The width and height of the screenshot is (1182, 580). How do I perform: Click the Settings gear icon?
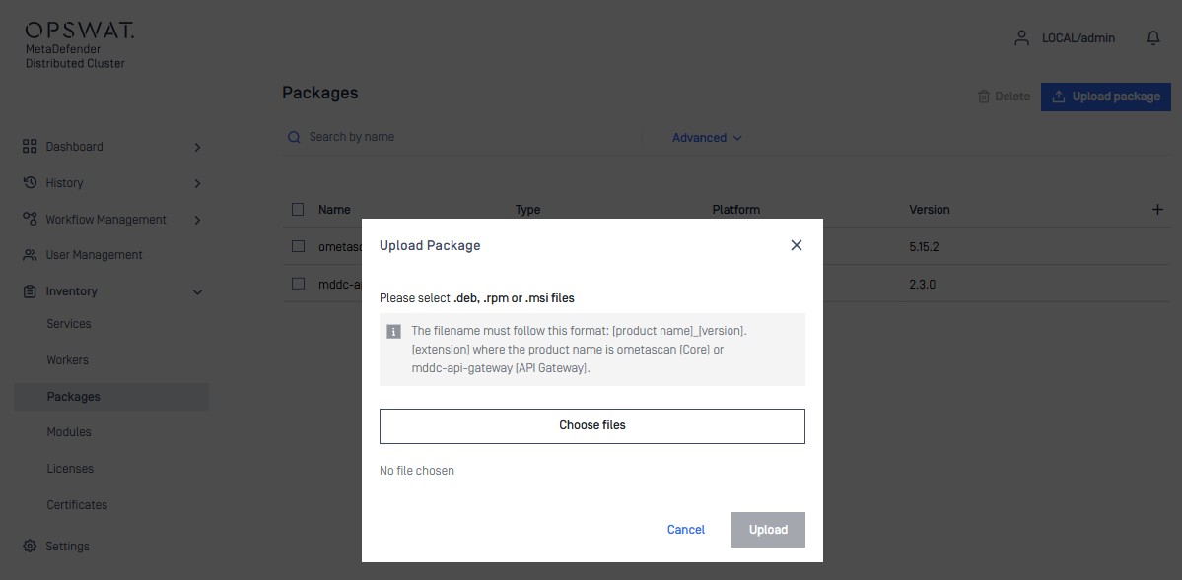pyautogui.click(x=30, y=547)
